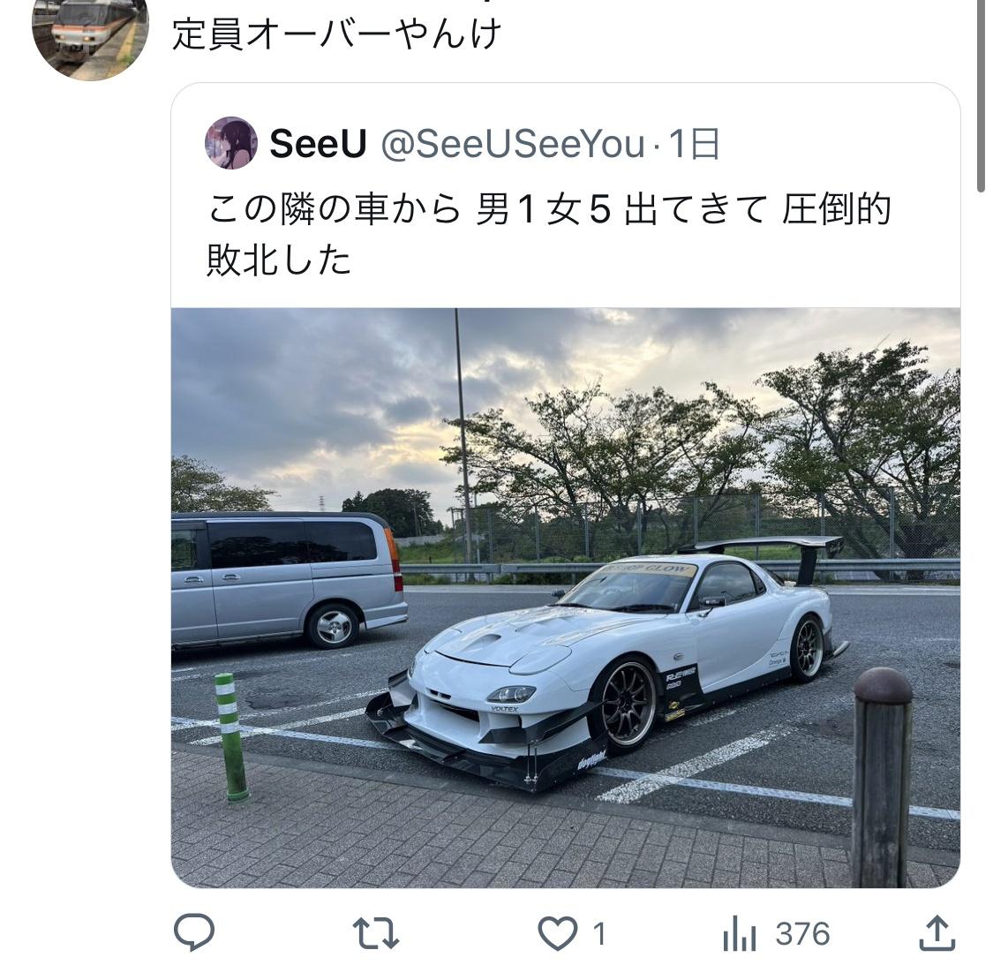View analytics bar chart icon

739,933
